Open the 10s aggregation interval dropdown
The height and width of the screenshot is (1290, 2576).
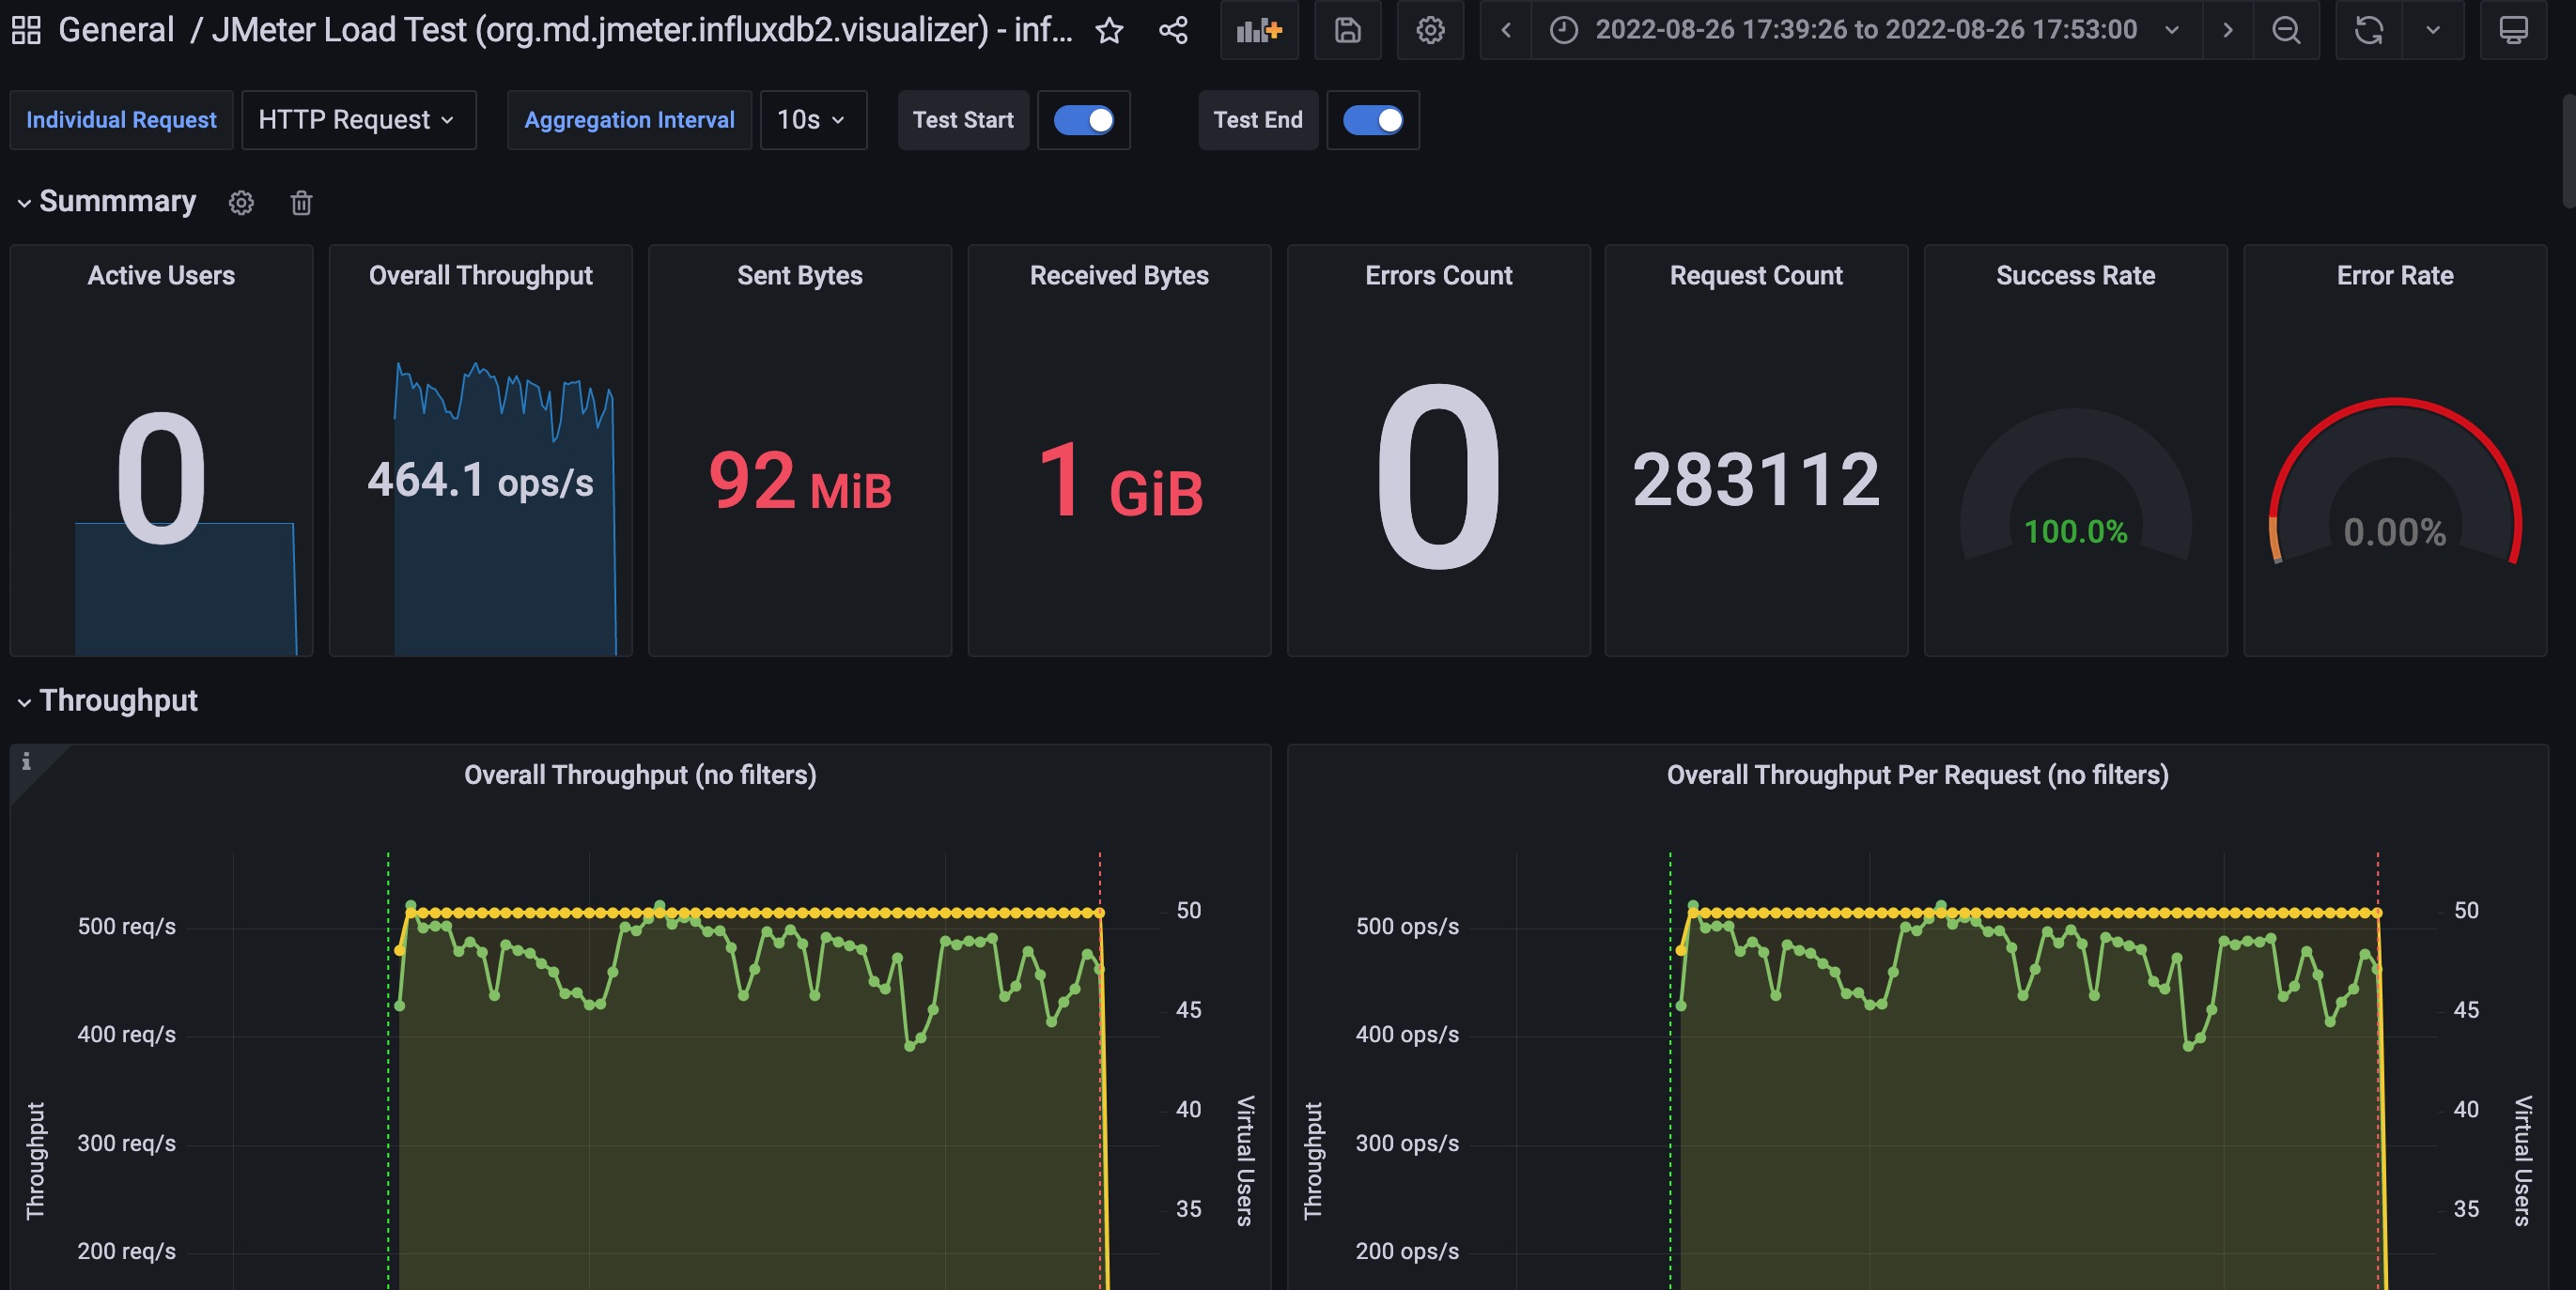(x=812, y=120)
